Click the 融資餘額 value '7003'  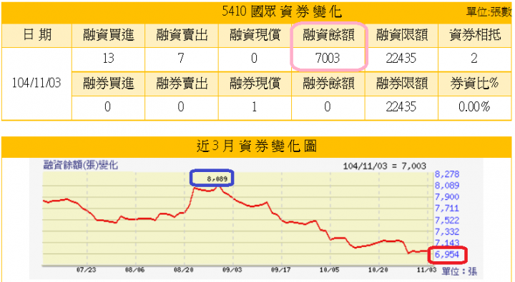(328, 59)
